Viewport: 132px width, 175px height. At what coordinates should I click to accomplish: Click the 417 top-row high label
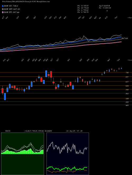click(x=3, y=18)
